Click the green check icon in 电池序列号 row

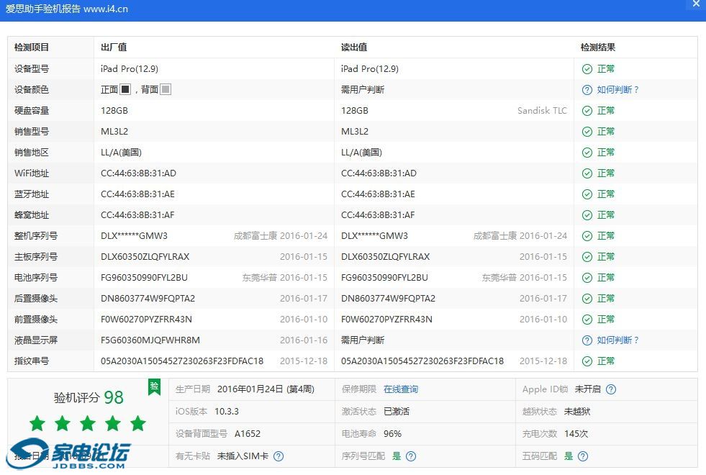tap(587, 278)
